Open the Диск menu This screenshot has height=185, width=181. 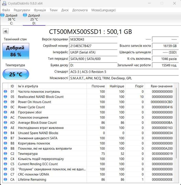click(x=65, y=10)
